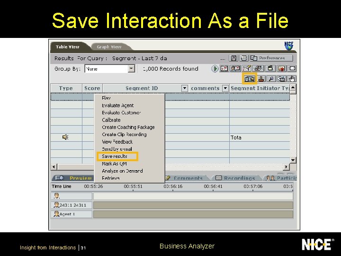The image size is (341, 256).
Task: Click the hand icon in toolbar
Action: (x=292, y=79)
